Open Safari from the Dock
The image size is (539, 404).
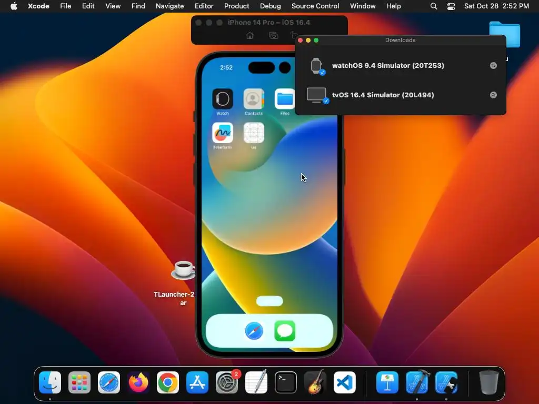click(x=109, y=382)
